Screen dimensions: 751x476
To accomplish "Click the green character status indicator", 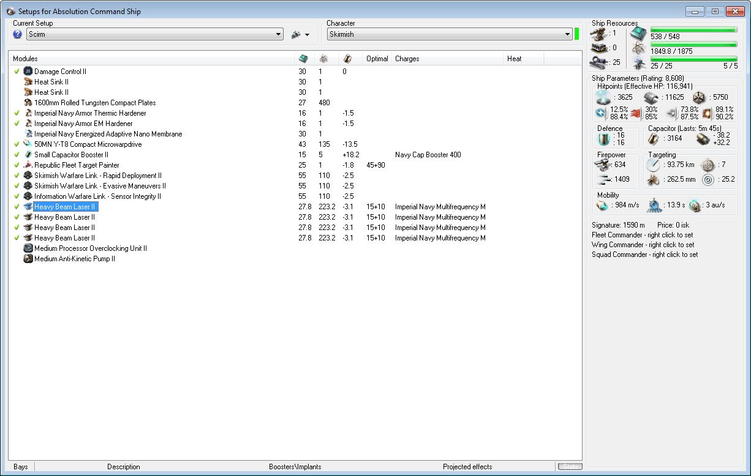I will 577,34.
